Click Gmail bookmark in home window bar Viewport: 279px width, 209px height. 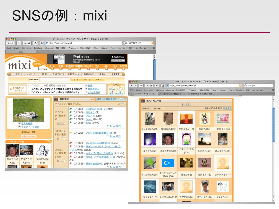16,48
